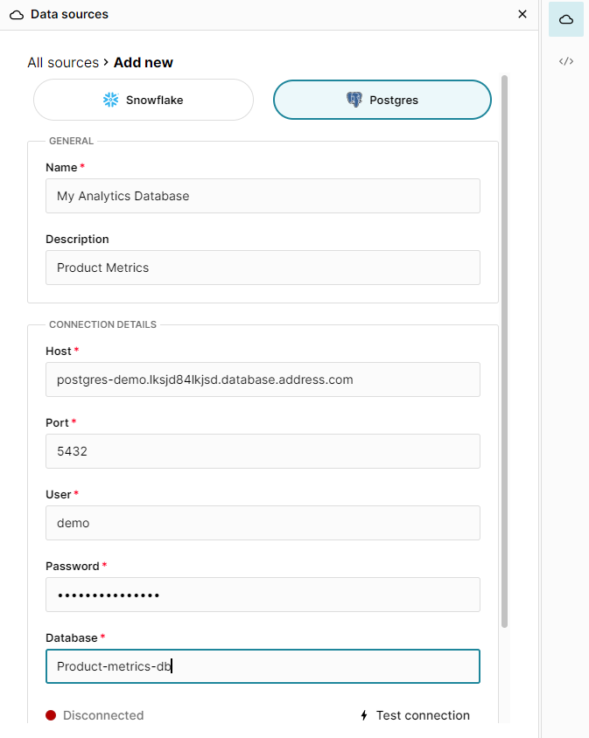Click the Description field showing Product Metrics
Image resolution: width=589 pixels, height=738 pixels.
(x=263, y=268)
